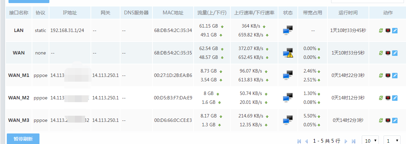Go to the next page arrow
The width and height of the screenshot is (406, 144).
pyautogui.click(x=346, y=141)
